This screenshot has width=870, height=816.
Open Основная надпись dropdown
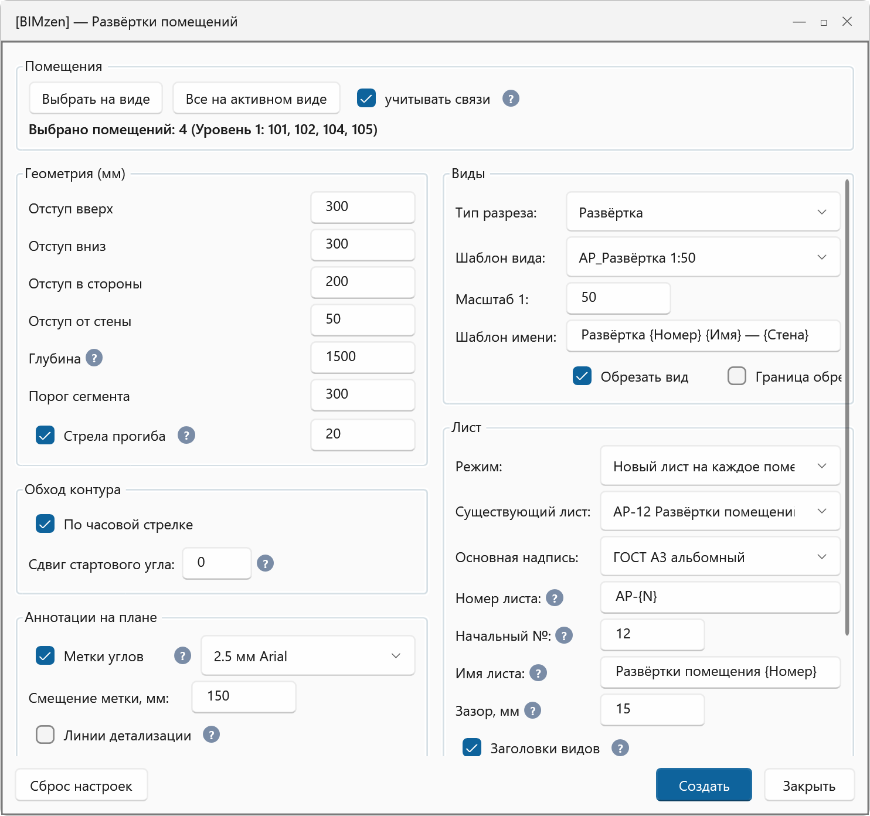tap(721, 556)
